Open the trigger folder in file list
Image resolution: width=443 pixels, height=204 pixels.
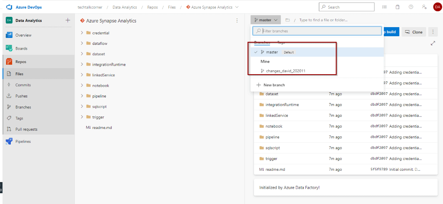[271, 159]
